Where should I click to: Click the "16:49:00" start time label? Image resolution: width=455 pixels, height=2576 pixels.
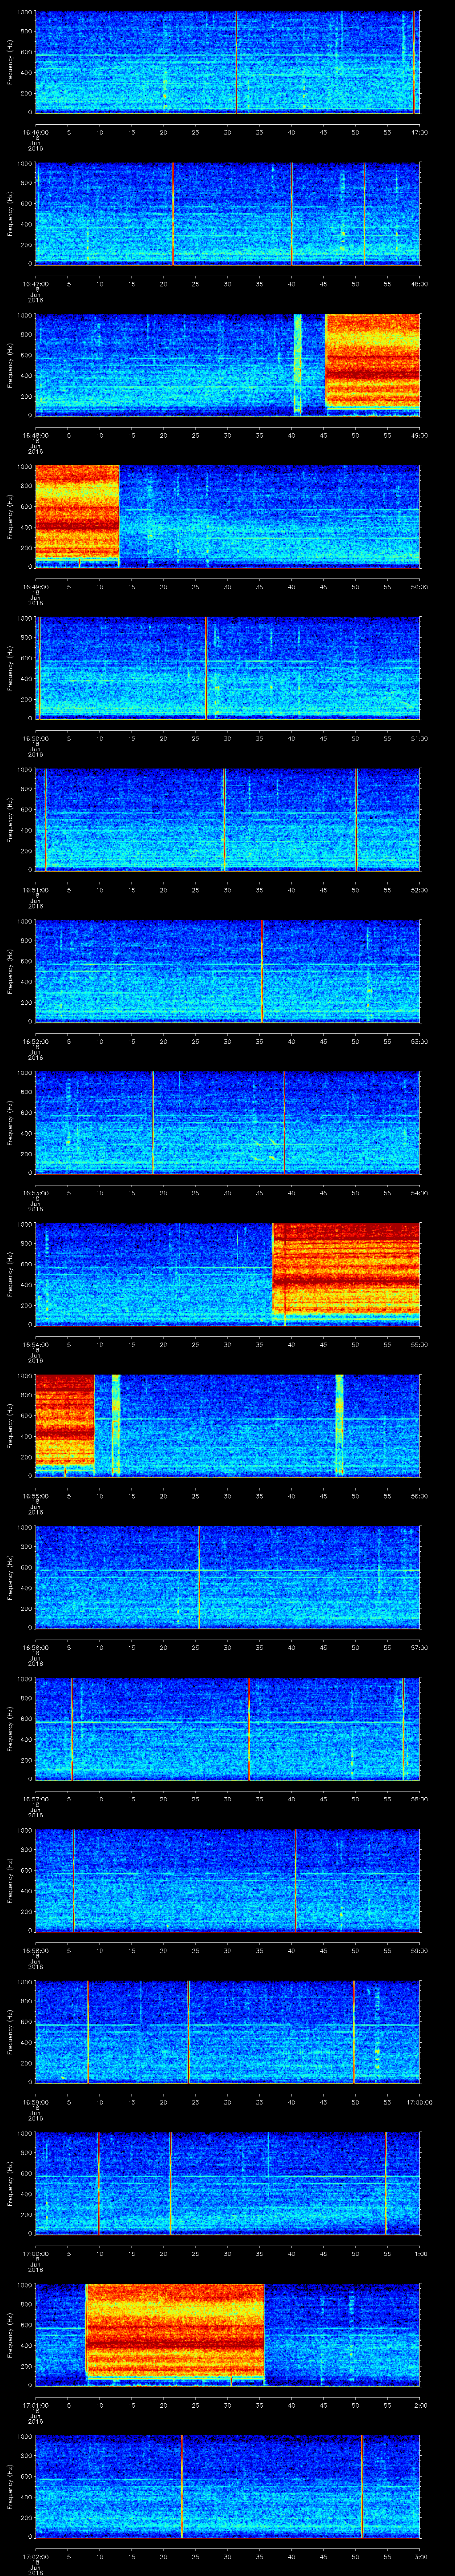(36, 587)
